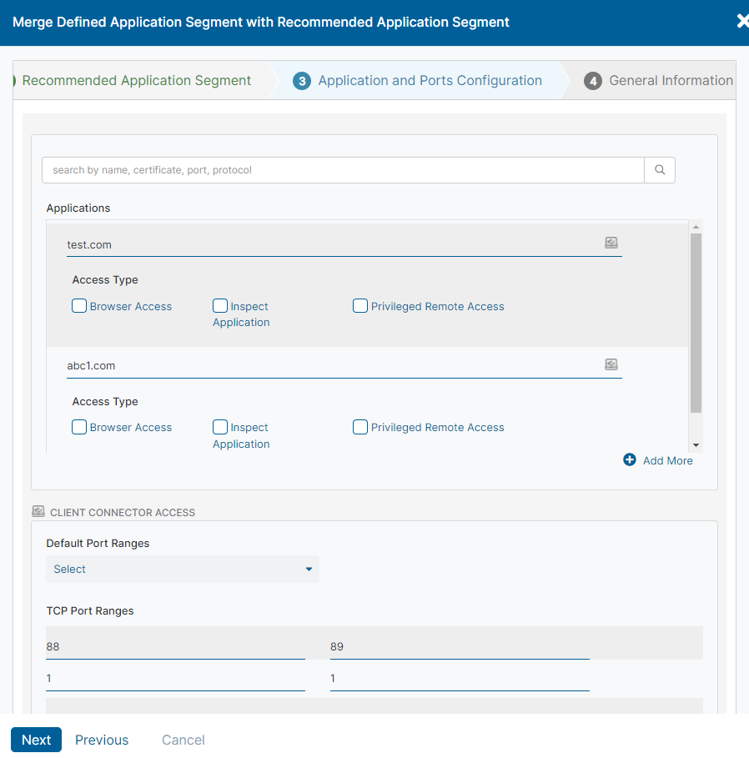Open the Default Port Ranges dropdown
The height and width of the screenshot is (758, 749).
[183, 569]
